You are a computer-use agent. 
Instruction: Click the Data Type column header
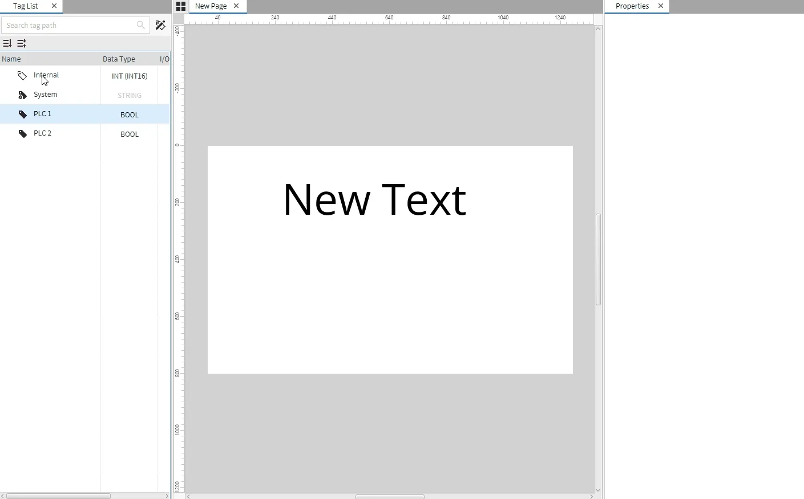pos(119,59)
